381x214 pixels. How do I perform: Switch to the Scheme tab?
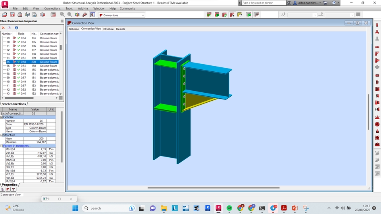pyautogui.click(x=74, y=29)
